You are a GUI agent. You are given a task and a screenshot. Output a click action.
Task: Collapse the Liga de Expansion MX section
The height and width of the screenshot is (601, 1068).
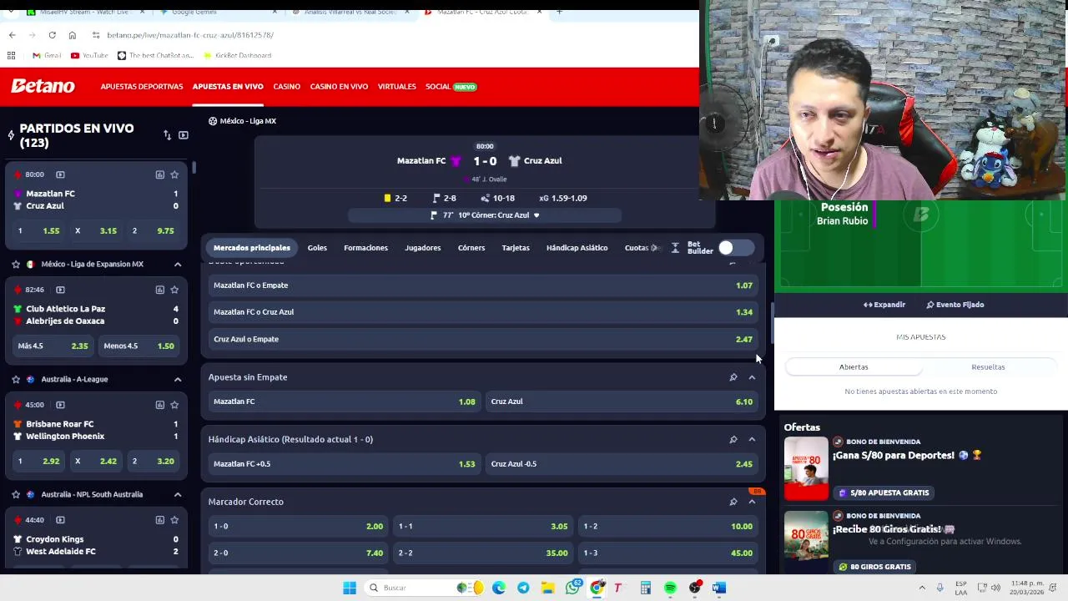178,264
